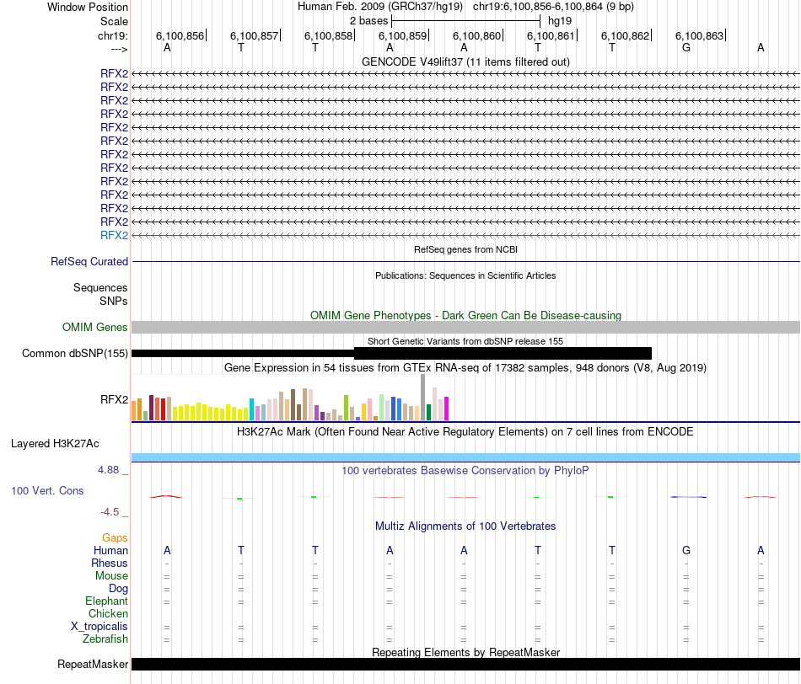Click the G base in the chr19 ruler
Screen dimensions: 801x684
pyautogui.click(x=686, y=47)
